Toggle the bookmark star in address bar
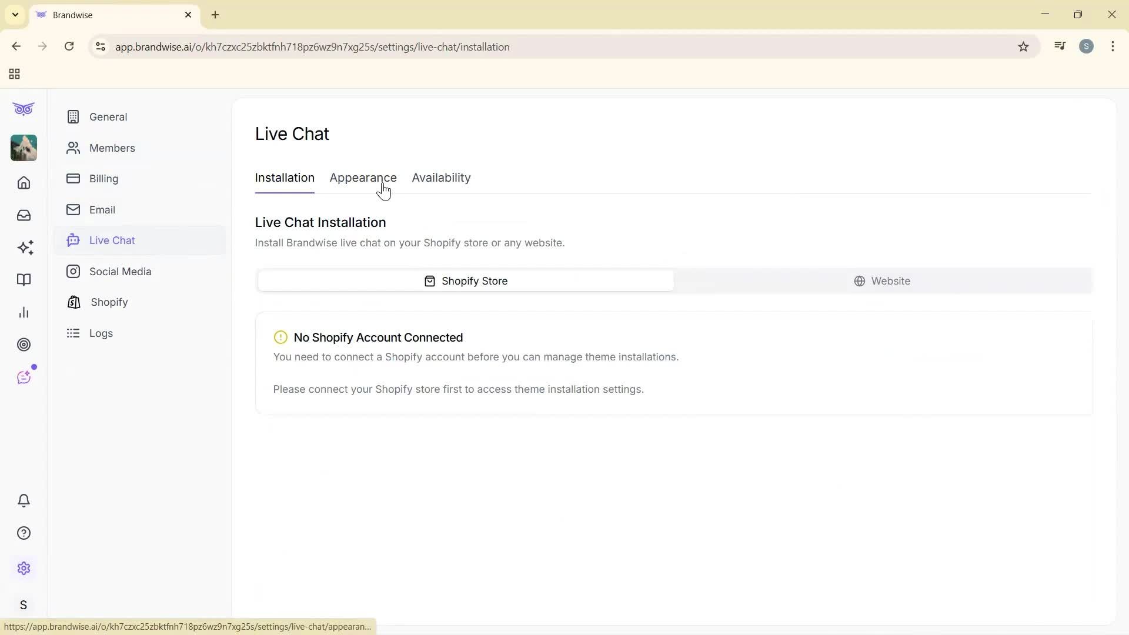The height and width of the screenshot is (635, 1129). pyautogui.click(x=1024, y=46)
